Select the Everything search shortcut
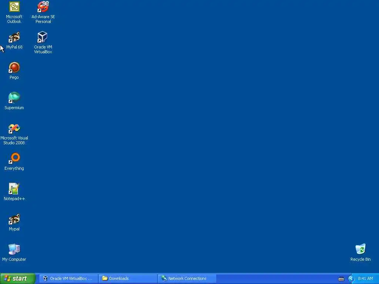Screen dimensions: 379x284 [x=14, y=162]
